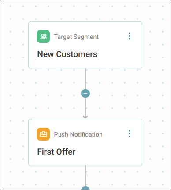Click the "New Customers" title
The image size is (171, 190).
(67, 54)
